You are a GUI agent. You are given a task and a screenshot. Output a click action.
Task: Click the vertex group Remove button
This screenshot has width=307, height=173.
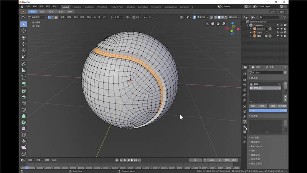coord(262,106)
